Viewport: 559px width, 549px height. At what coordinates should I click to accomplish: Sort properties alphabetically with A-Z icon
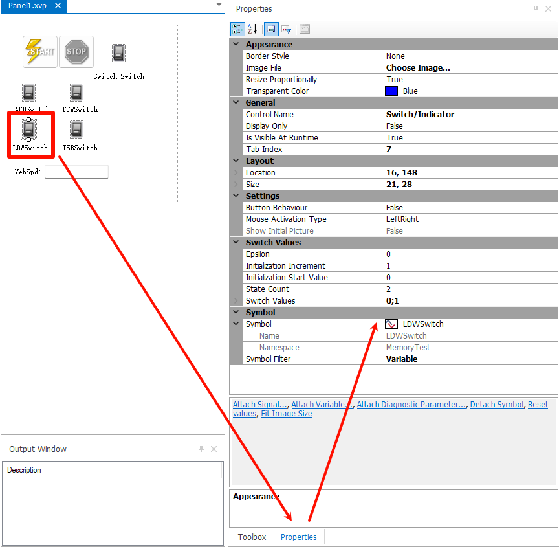point(252,29)
